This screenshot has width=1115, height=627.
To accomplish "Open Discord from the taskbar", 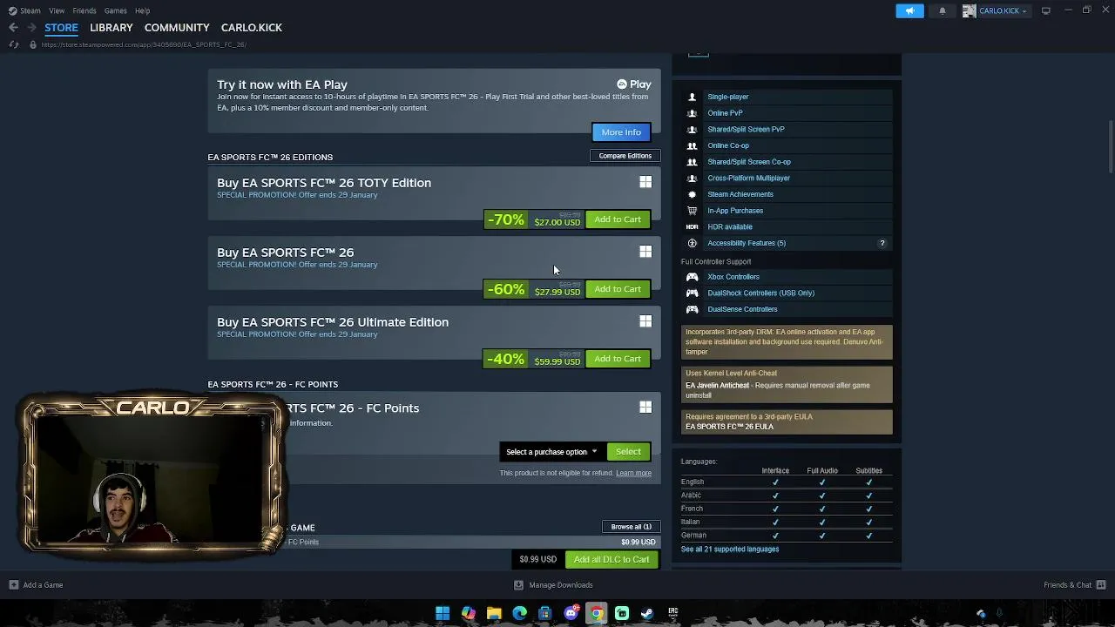I will (x=571, y=613).
